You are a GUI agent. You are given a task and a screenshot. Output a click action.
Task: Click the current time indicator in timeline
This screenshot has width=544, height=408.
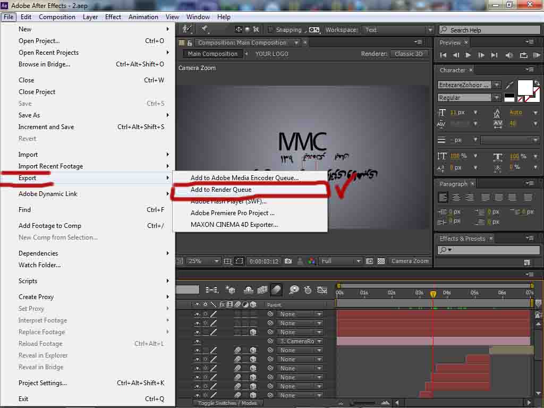point(433,294)
